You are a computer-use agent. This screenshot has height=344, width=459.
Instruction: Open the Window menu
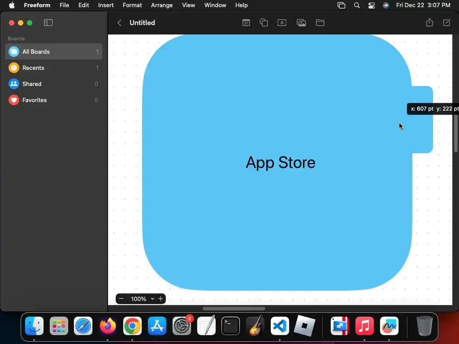tap(215, 5)
